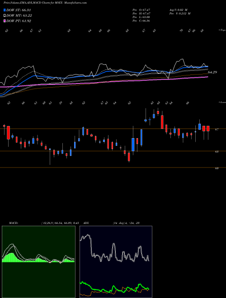The height and width of the screenshot is (298, 226).
Task: Click the blue DOW ST legend swatch
Action: (x=5, y=10)
